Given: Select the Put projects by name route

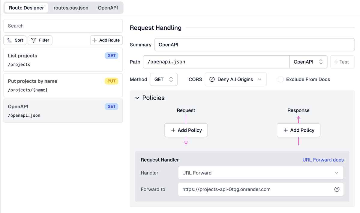Looking at the screenshot, I should (63, 85).
